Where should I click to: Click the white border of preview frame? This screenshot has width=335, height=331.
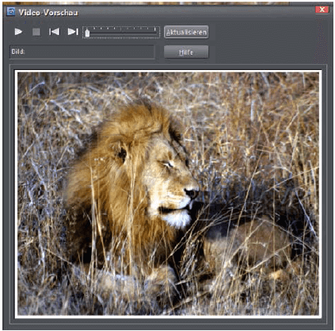click(168, 71)
